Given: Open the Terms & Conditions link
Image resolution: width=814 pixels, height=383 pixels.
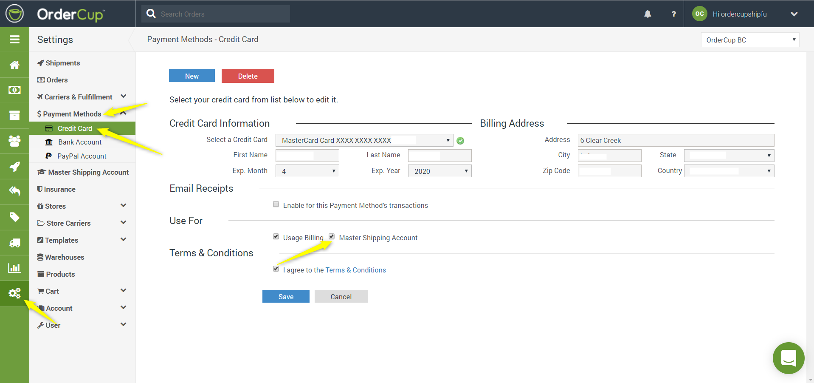Looking at the screenshot, I should tap(356, 270).
